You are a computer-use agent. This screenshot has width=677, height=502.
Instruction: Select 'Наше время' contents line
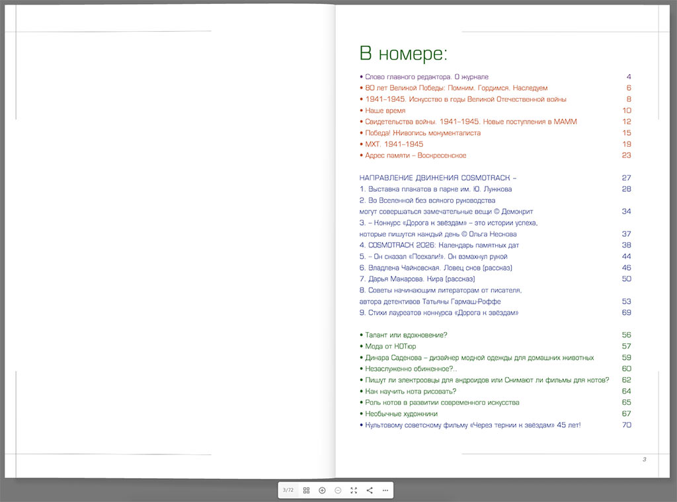[x=385, y=110]
